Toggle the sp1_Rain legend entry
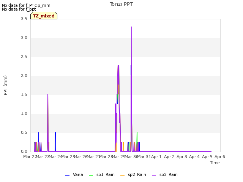The image size is (243, 182). point(102,174)
